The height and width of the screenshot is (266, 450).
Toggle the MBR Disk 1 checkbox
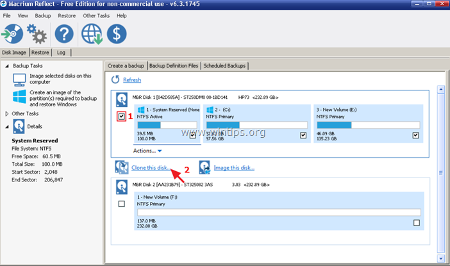coord(121,116)
